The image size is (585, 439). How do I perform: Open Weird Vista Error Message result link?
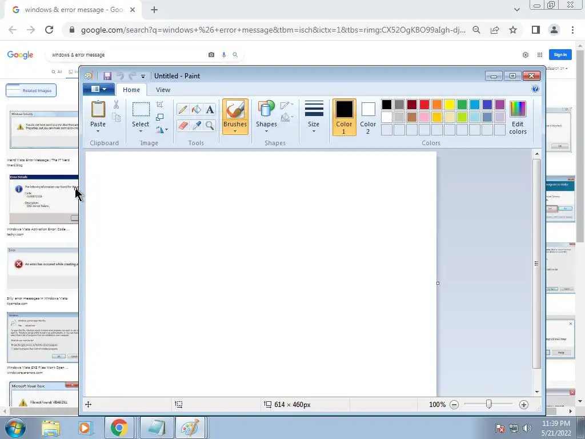click(x=38, y=160)
